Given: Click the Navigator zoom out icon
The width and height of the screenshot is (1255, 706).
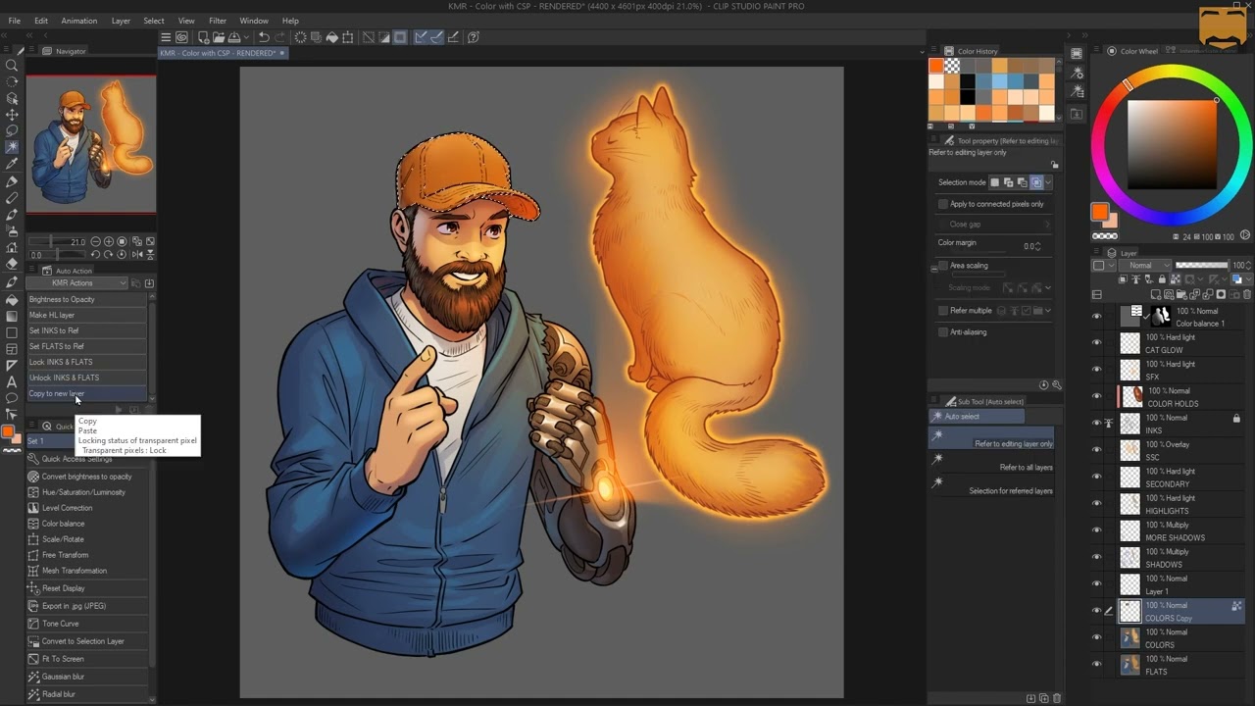Looking at the screenshot, I should coord(95,241).
